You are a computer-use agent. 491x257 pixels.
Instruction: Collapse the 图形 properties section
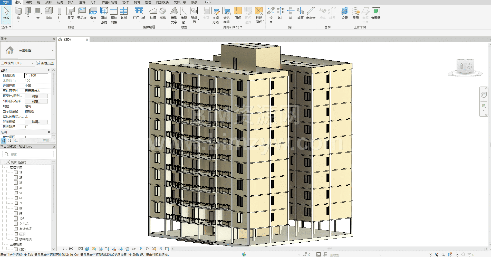pyautogui.click(x=49, y=70)
